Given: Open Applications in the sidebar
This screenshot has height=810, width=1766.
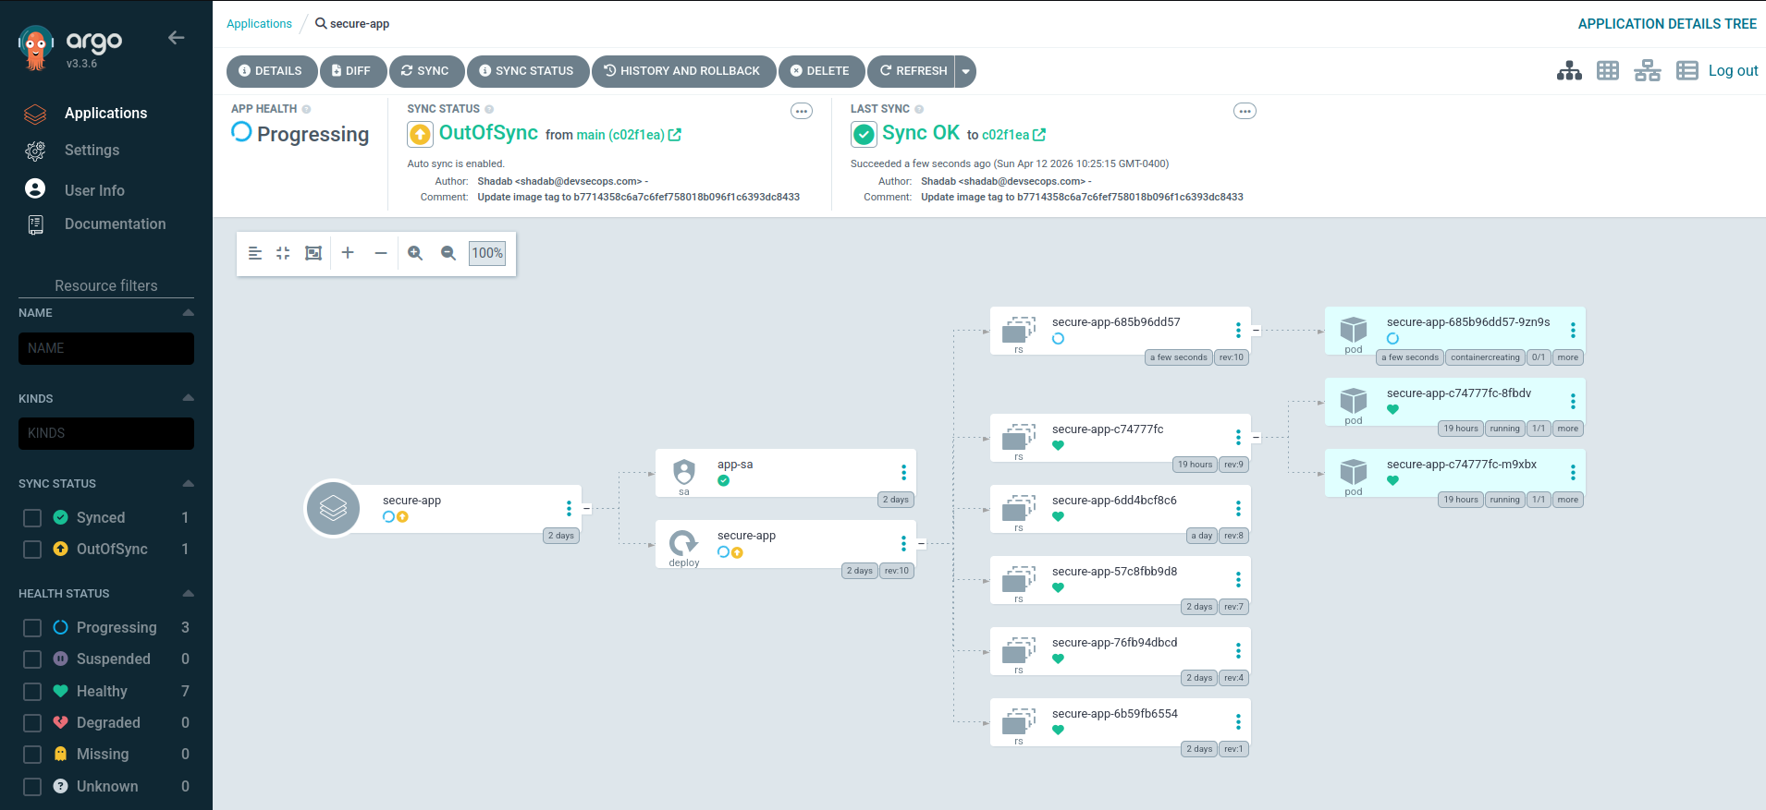Looking at the screenshot, I should [105, 114].
